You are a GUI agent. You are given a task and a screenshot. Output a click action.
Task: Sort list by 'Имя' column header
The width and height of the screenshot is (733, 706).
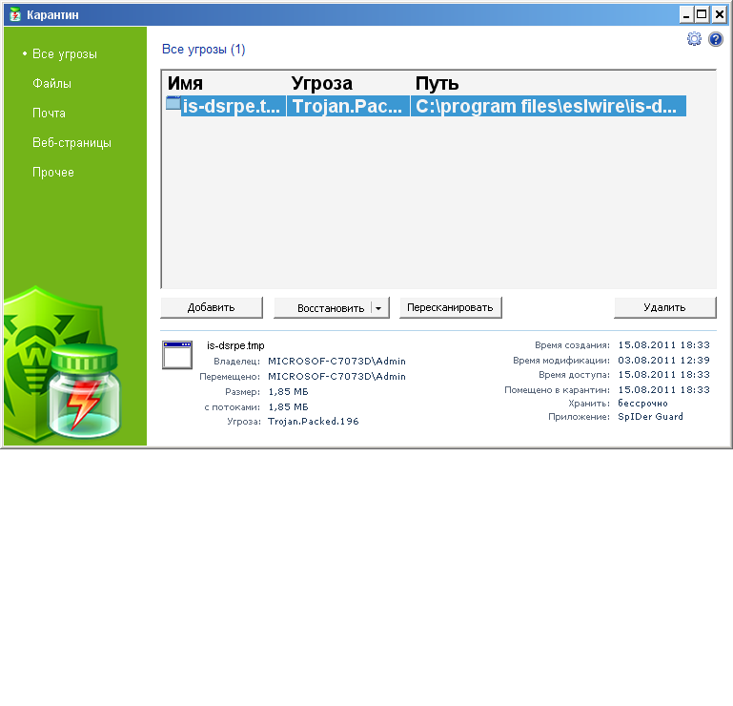click(185, 83)
